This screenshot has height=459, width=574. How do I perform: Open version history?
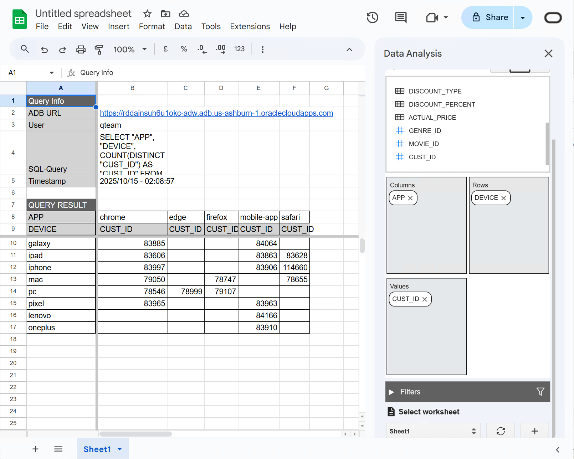[x=372, y=17]
